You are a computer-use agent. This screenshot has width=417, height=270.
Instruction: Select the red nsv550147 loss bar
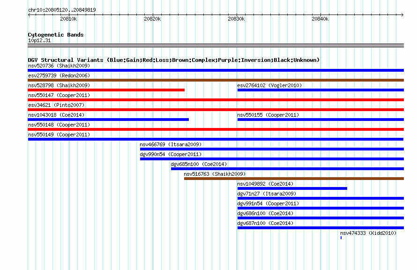(216, 100)
